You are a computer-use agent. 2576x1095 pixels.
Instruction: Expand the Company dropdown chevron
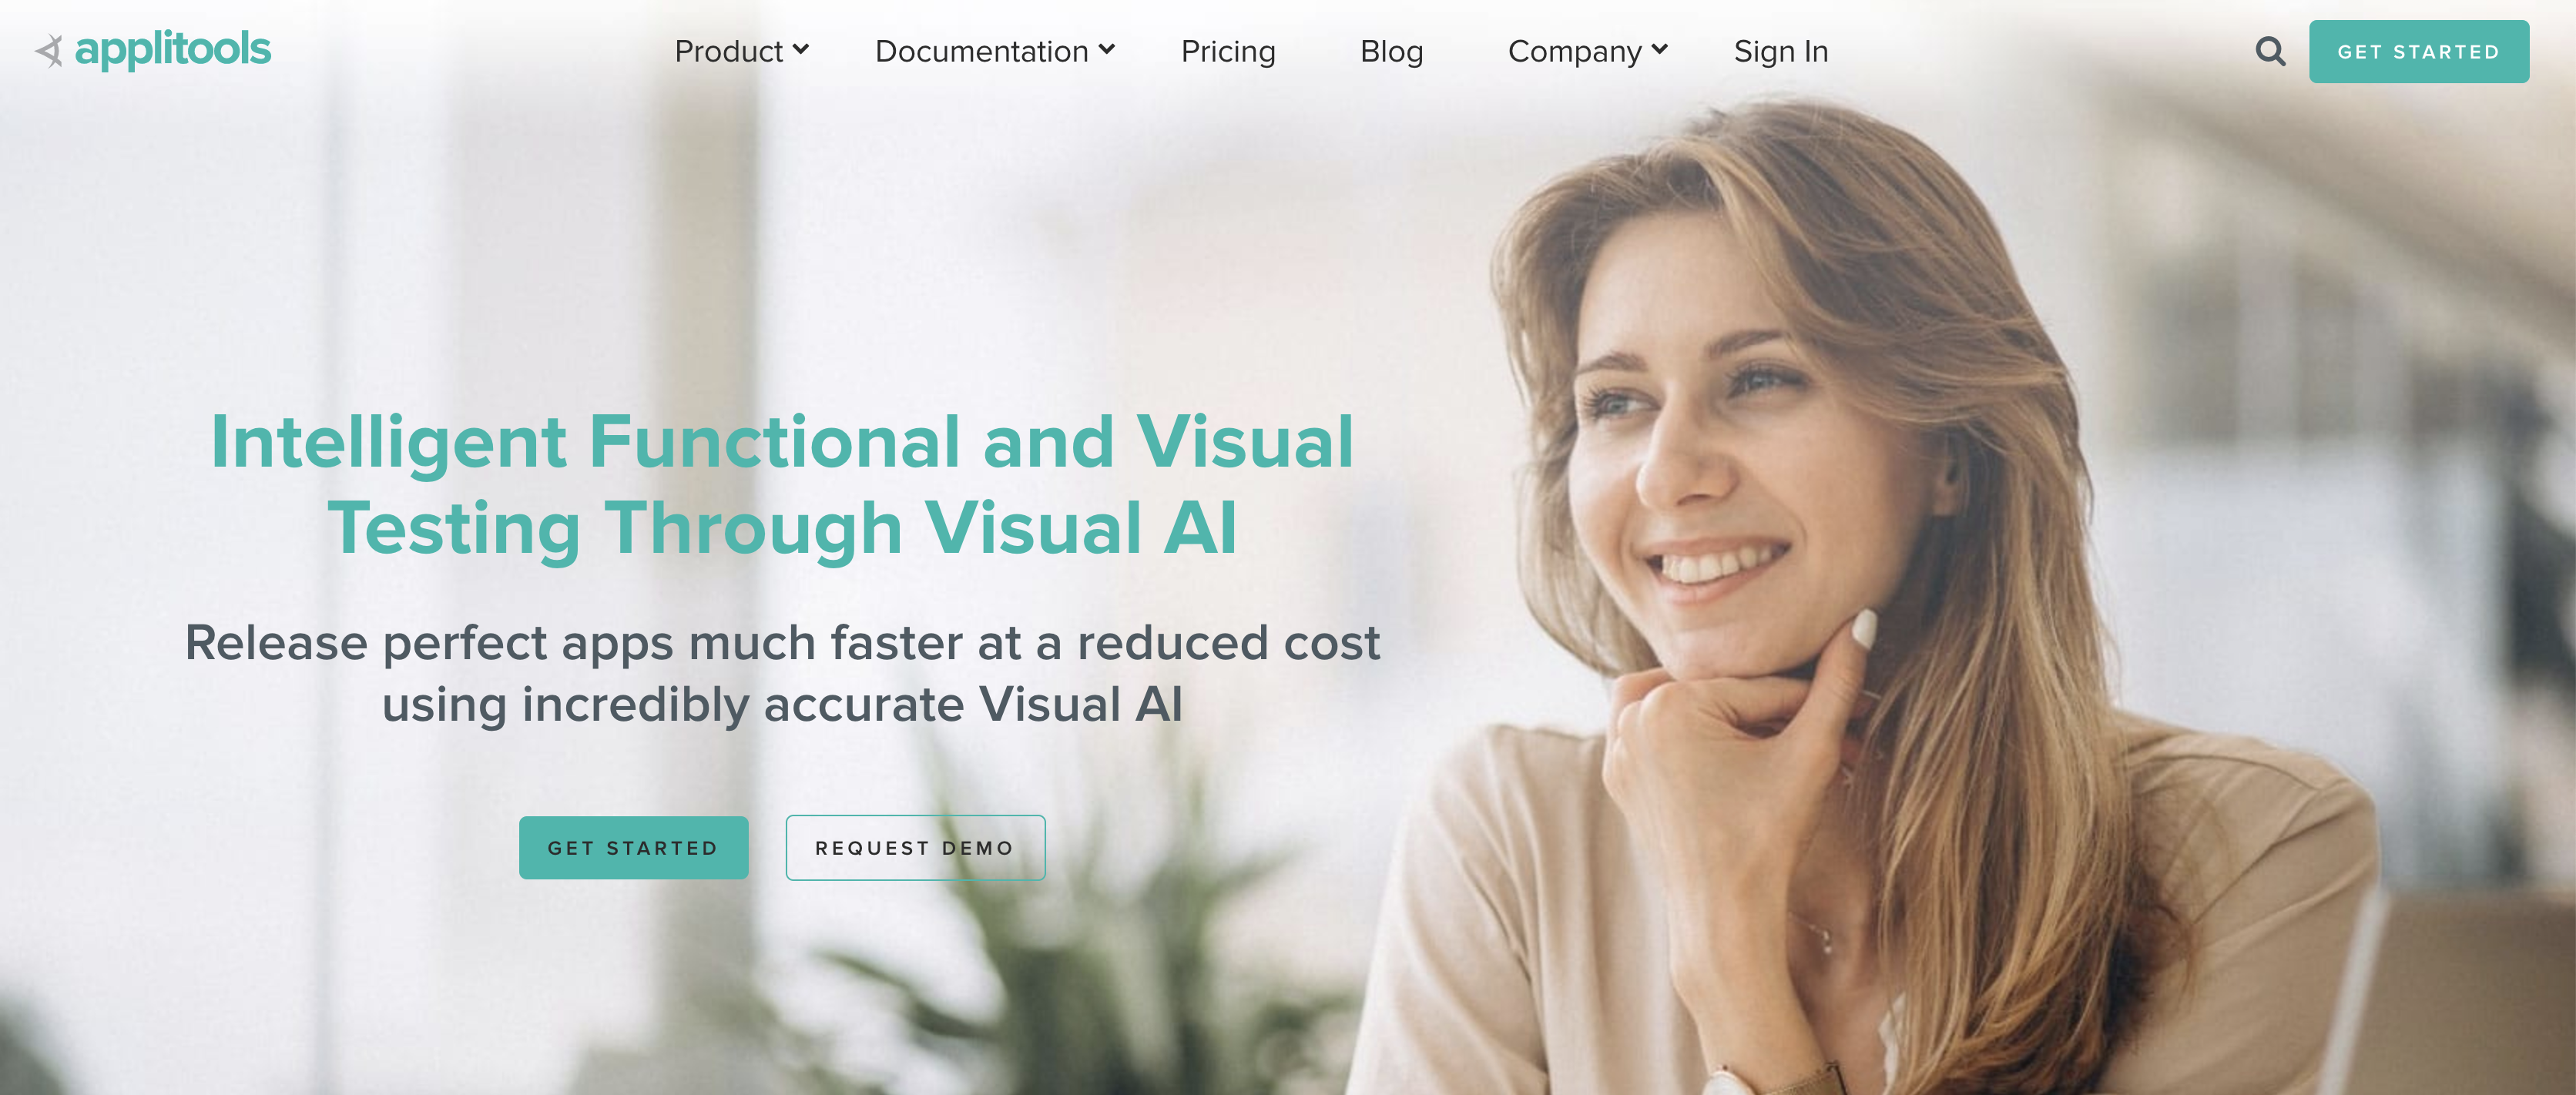coord(1659,49)
